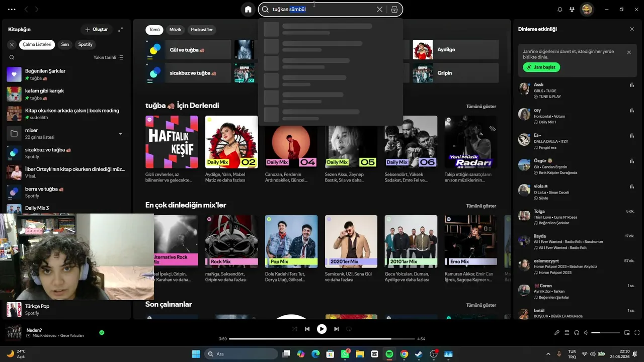644x362 pixels.
Task: Navigate forward with the right arrow
Action: (x=37, y=10)
